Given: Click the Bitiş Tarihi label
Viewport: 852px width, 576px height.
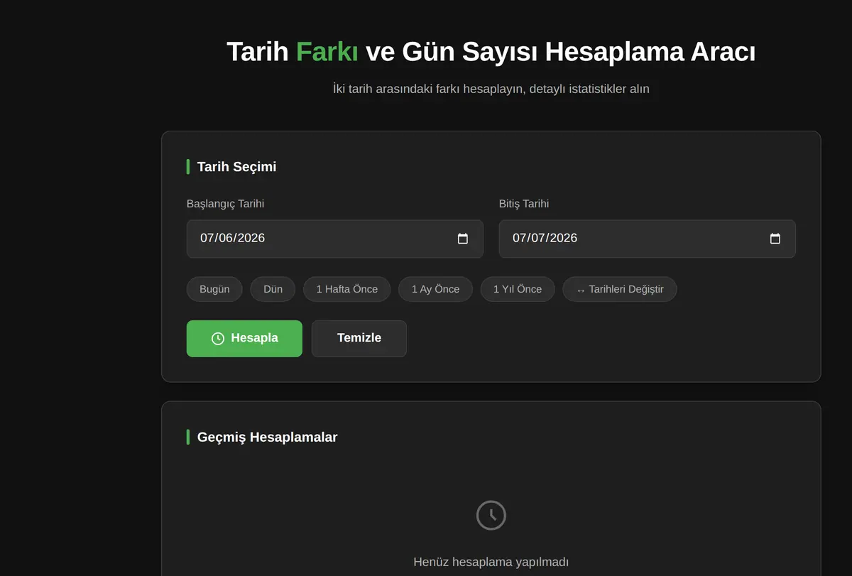Looking at the screenshot, I should click(x=524, y=204).
